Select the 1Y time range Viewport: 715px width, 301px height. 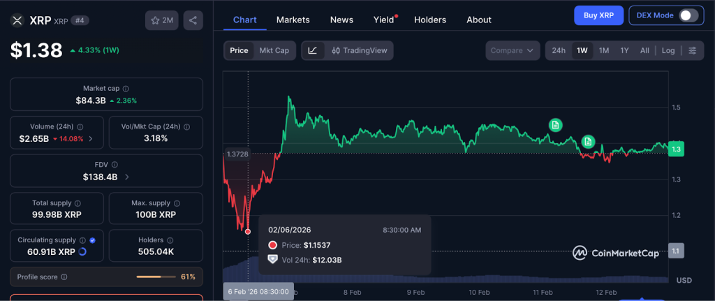pyautogui.click(x=624, y=50)
